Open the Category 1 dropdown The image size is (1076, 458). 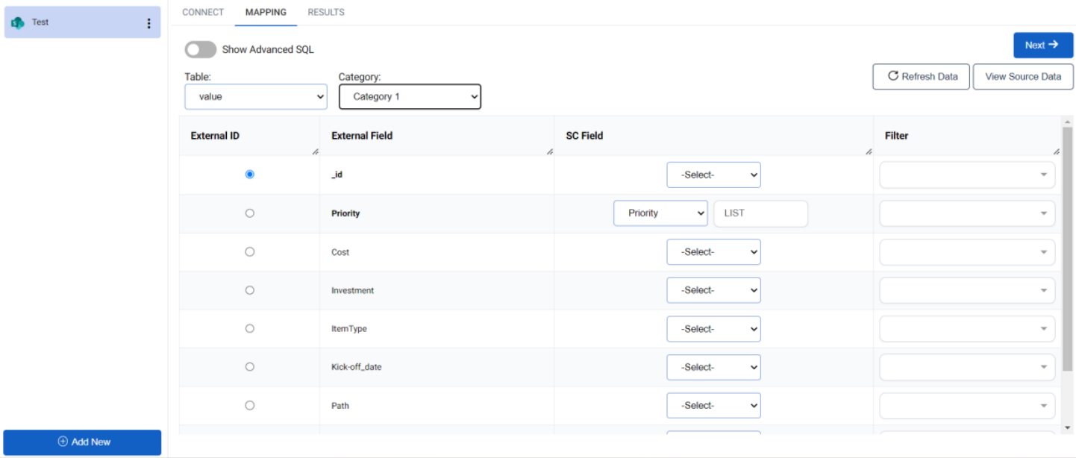pos(410,96)
